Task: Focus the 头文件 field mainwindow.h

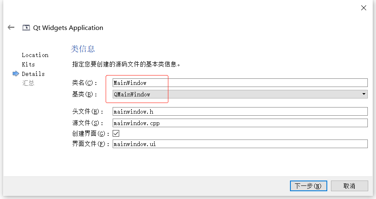Action: pos(240,112)
